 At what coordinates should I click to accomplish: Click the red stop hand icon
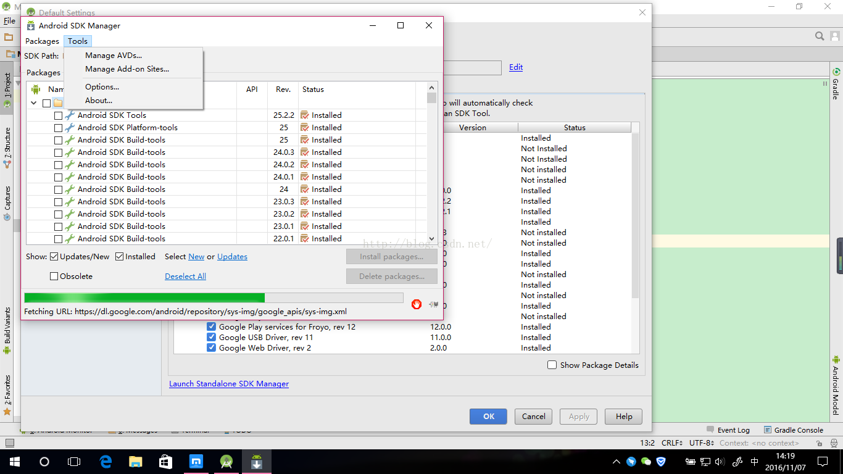point(417,304)
